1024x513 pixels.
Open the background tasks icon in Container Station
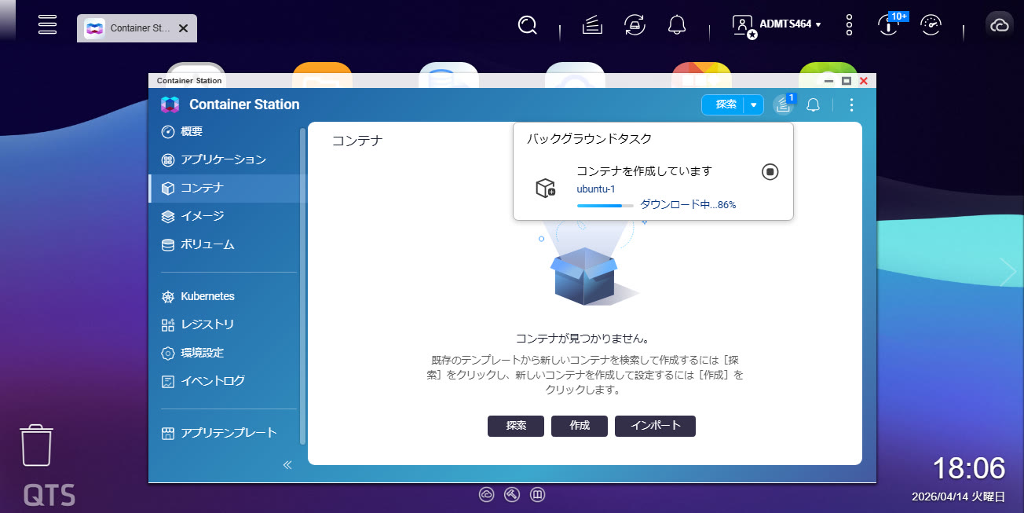click(783, 104)
